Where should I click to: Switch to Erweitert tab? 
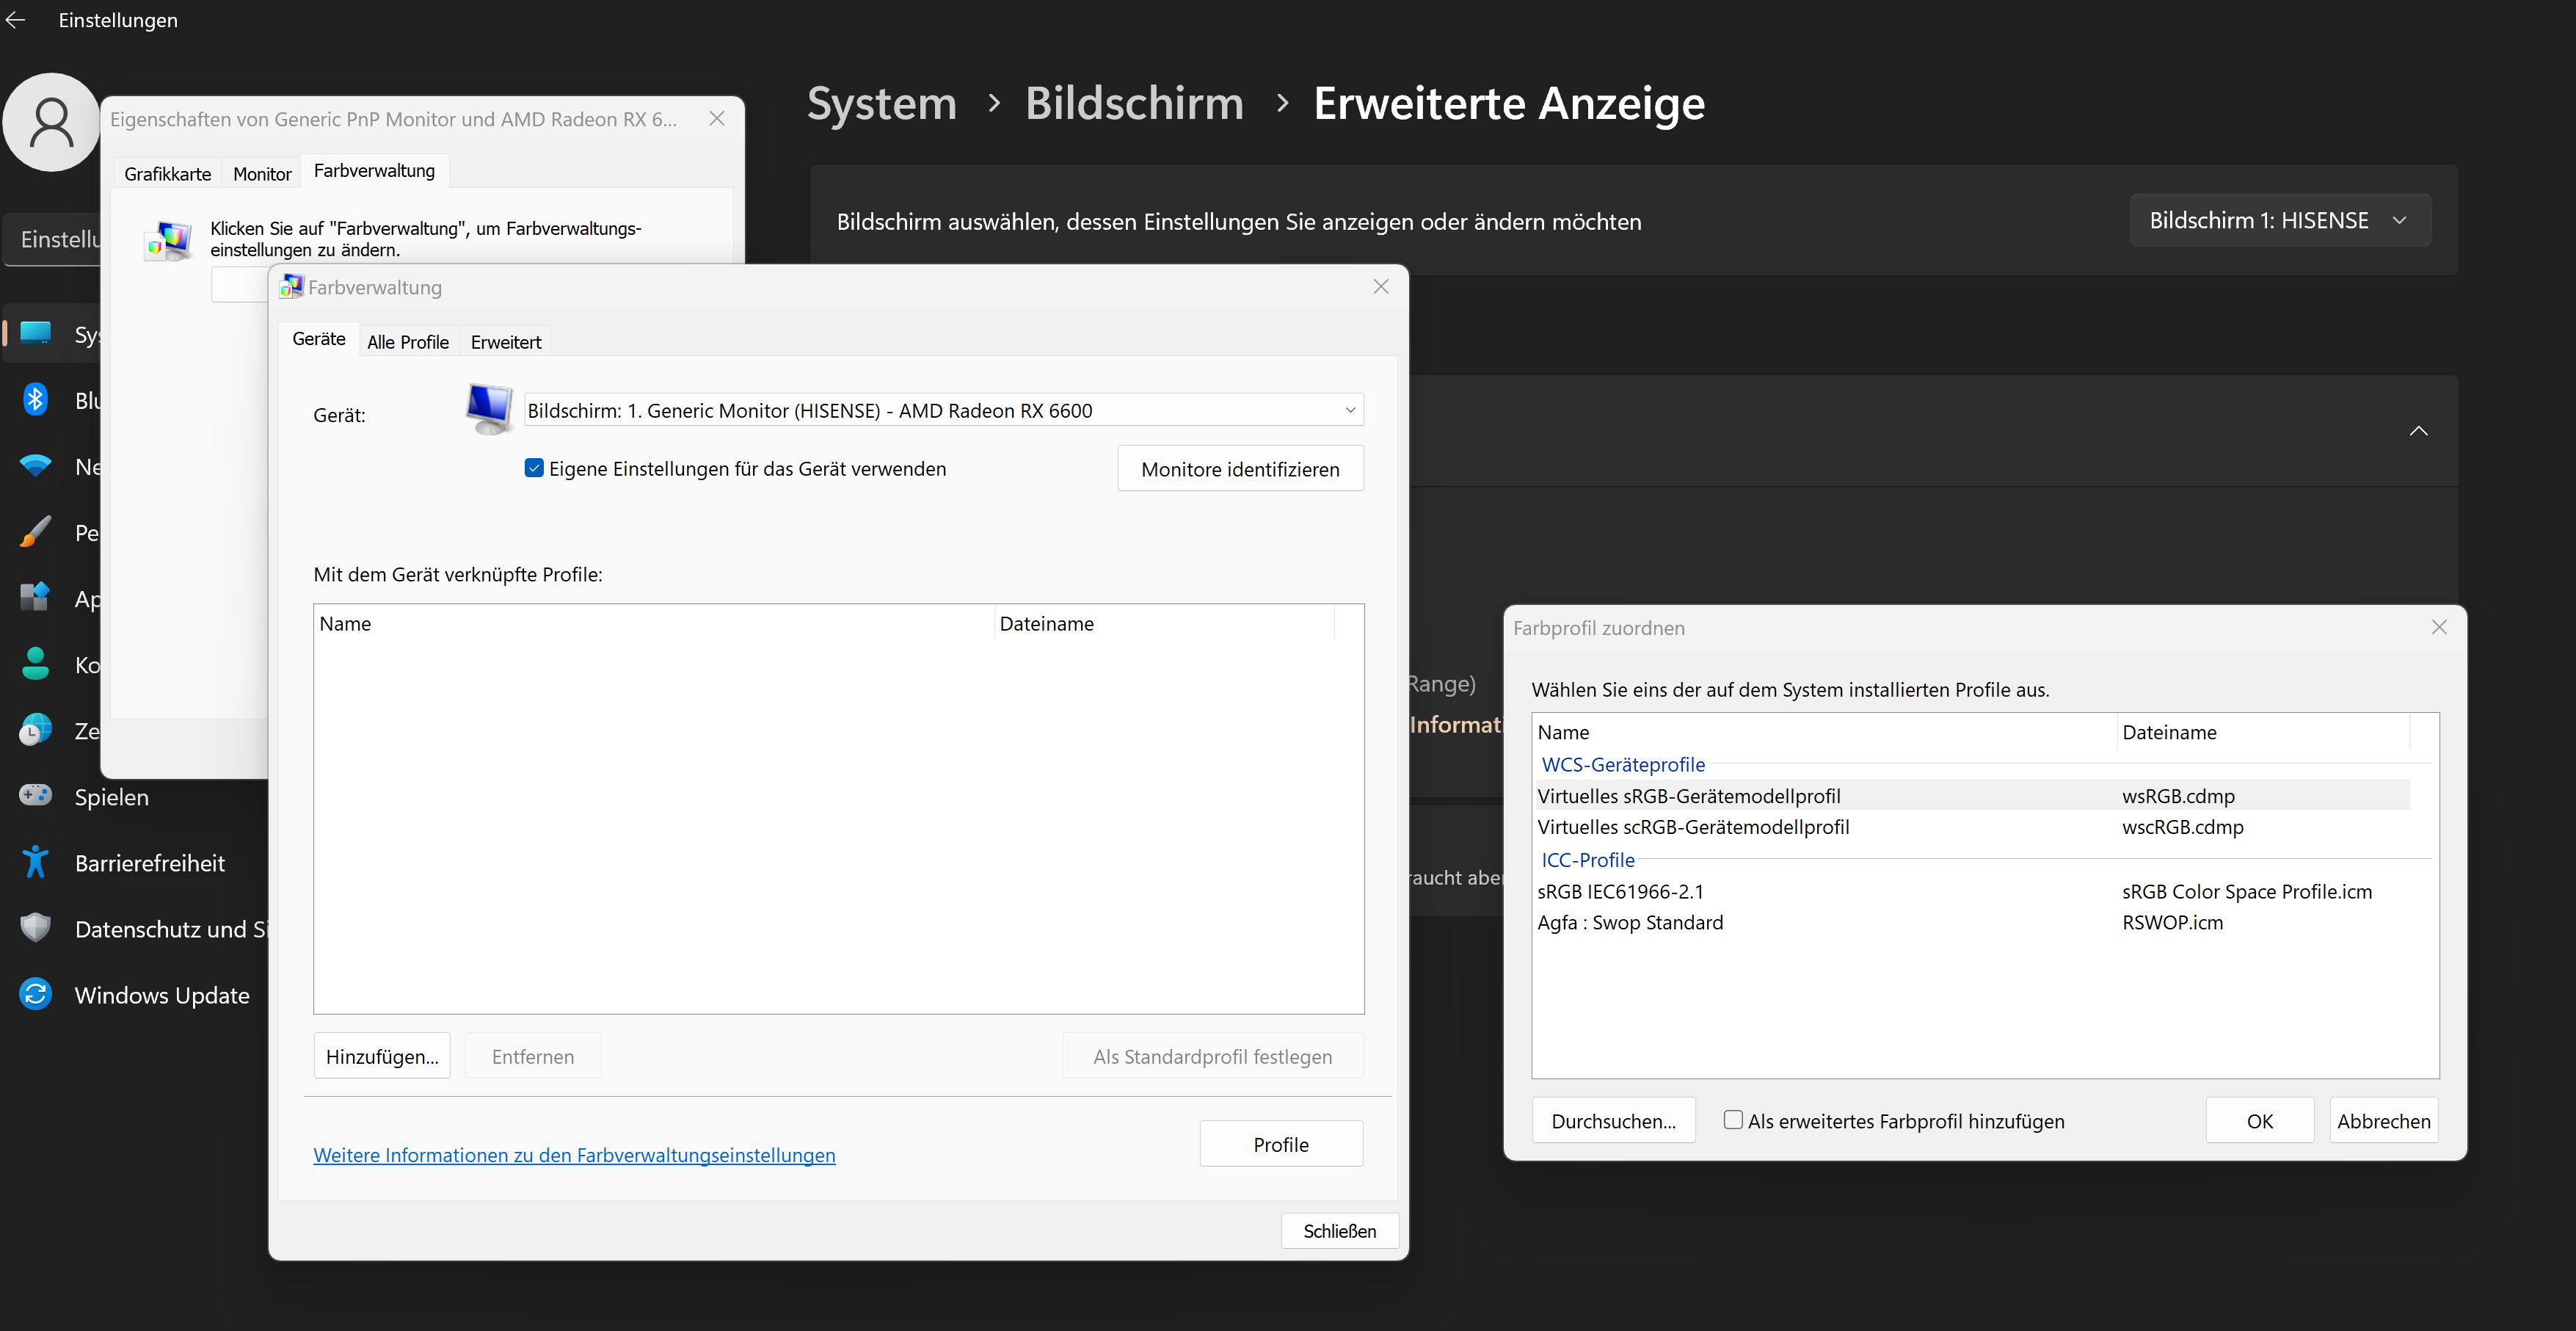coord(506,342)
